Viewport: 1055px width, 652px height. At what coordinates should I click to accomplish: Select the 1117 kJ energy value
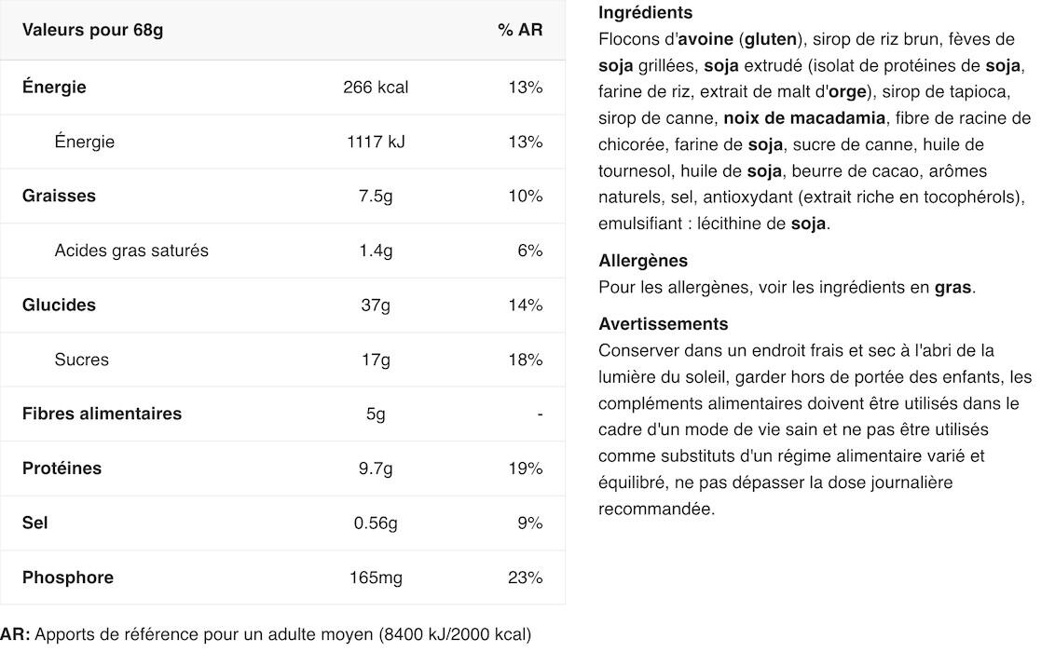tap(376, 142)
